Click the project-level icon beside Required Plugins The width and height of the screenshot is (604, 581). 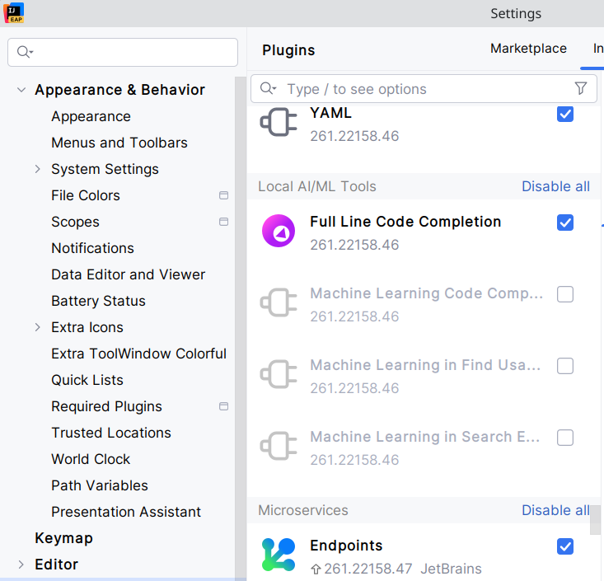click(x=223, y=406)
